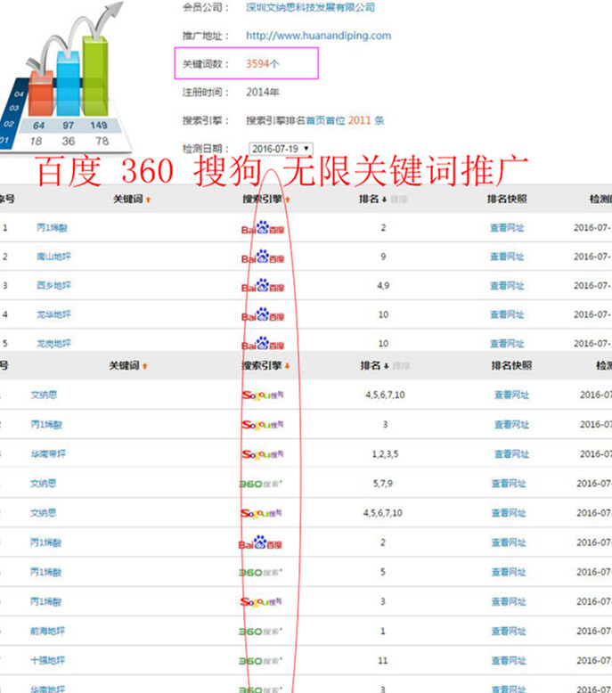
Task: Sort by 排名 arrow above Baidu rows
Action: [x=385, y=200]
